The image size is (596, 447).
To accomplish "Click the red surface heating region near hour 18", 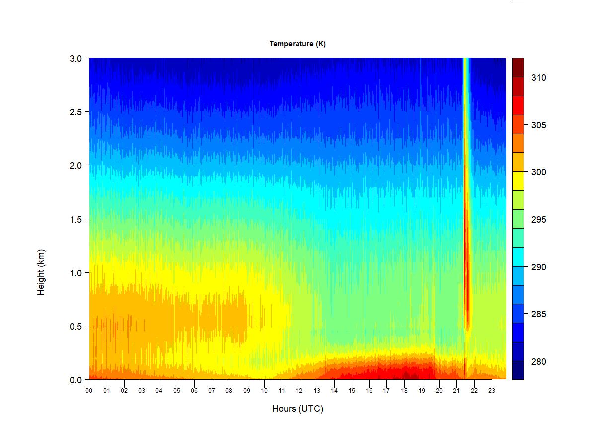I will point(405,372).
